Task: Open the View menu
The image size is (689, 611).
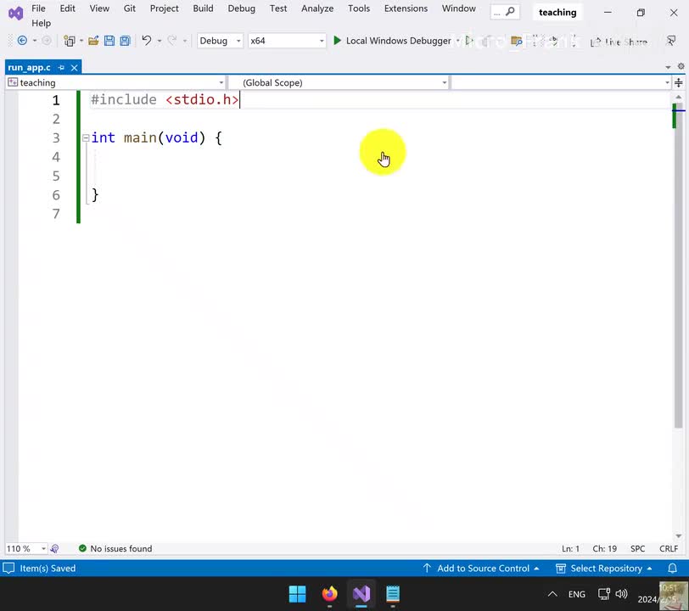Action: tap(99, 8)
